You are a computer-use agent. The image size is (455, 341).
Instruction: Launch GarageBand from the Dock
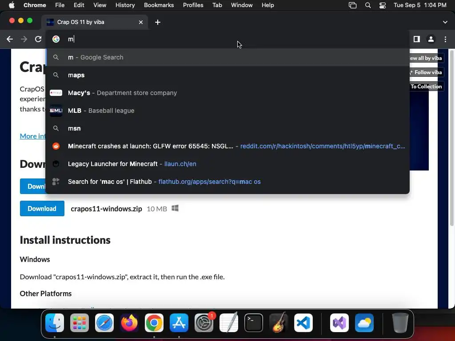click(x=279, y=323)
